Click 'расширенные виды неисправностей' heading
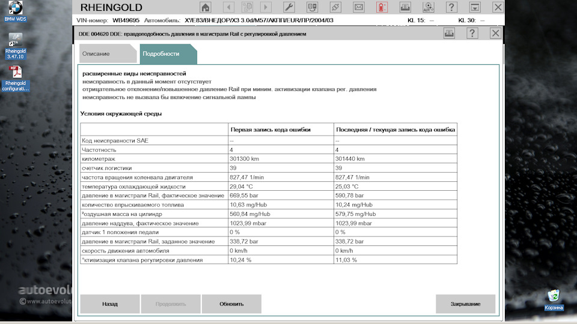This screenshot has width=577, height=324. click(134, 73)
